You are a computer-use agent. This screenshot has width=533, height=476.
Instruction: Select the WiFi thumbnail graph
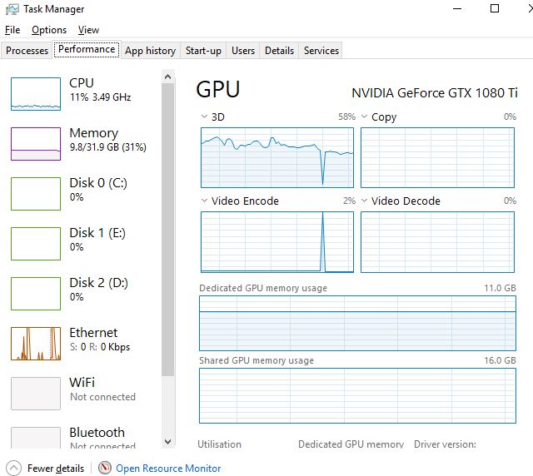(x=36, y=394)
